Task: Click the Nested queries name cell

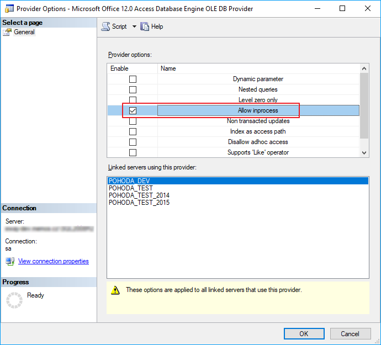Action: pyautogui.click(x=258, y=89)
